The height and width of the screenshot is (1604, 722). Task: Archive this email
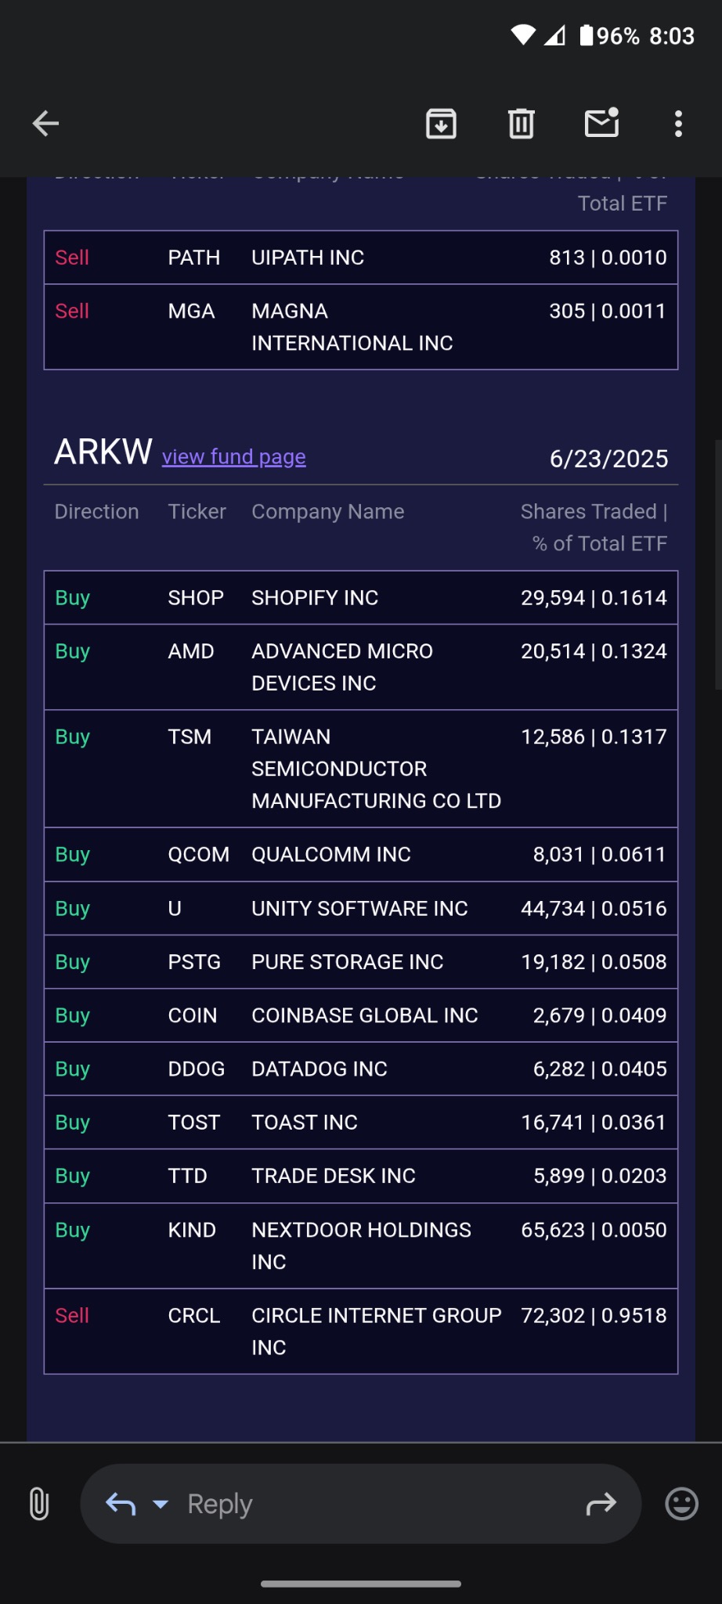[442, 123]
